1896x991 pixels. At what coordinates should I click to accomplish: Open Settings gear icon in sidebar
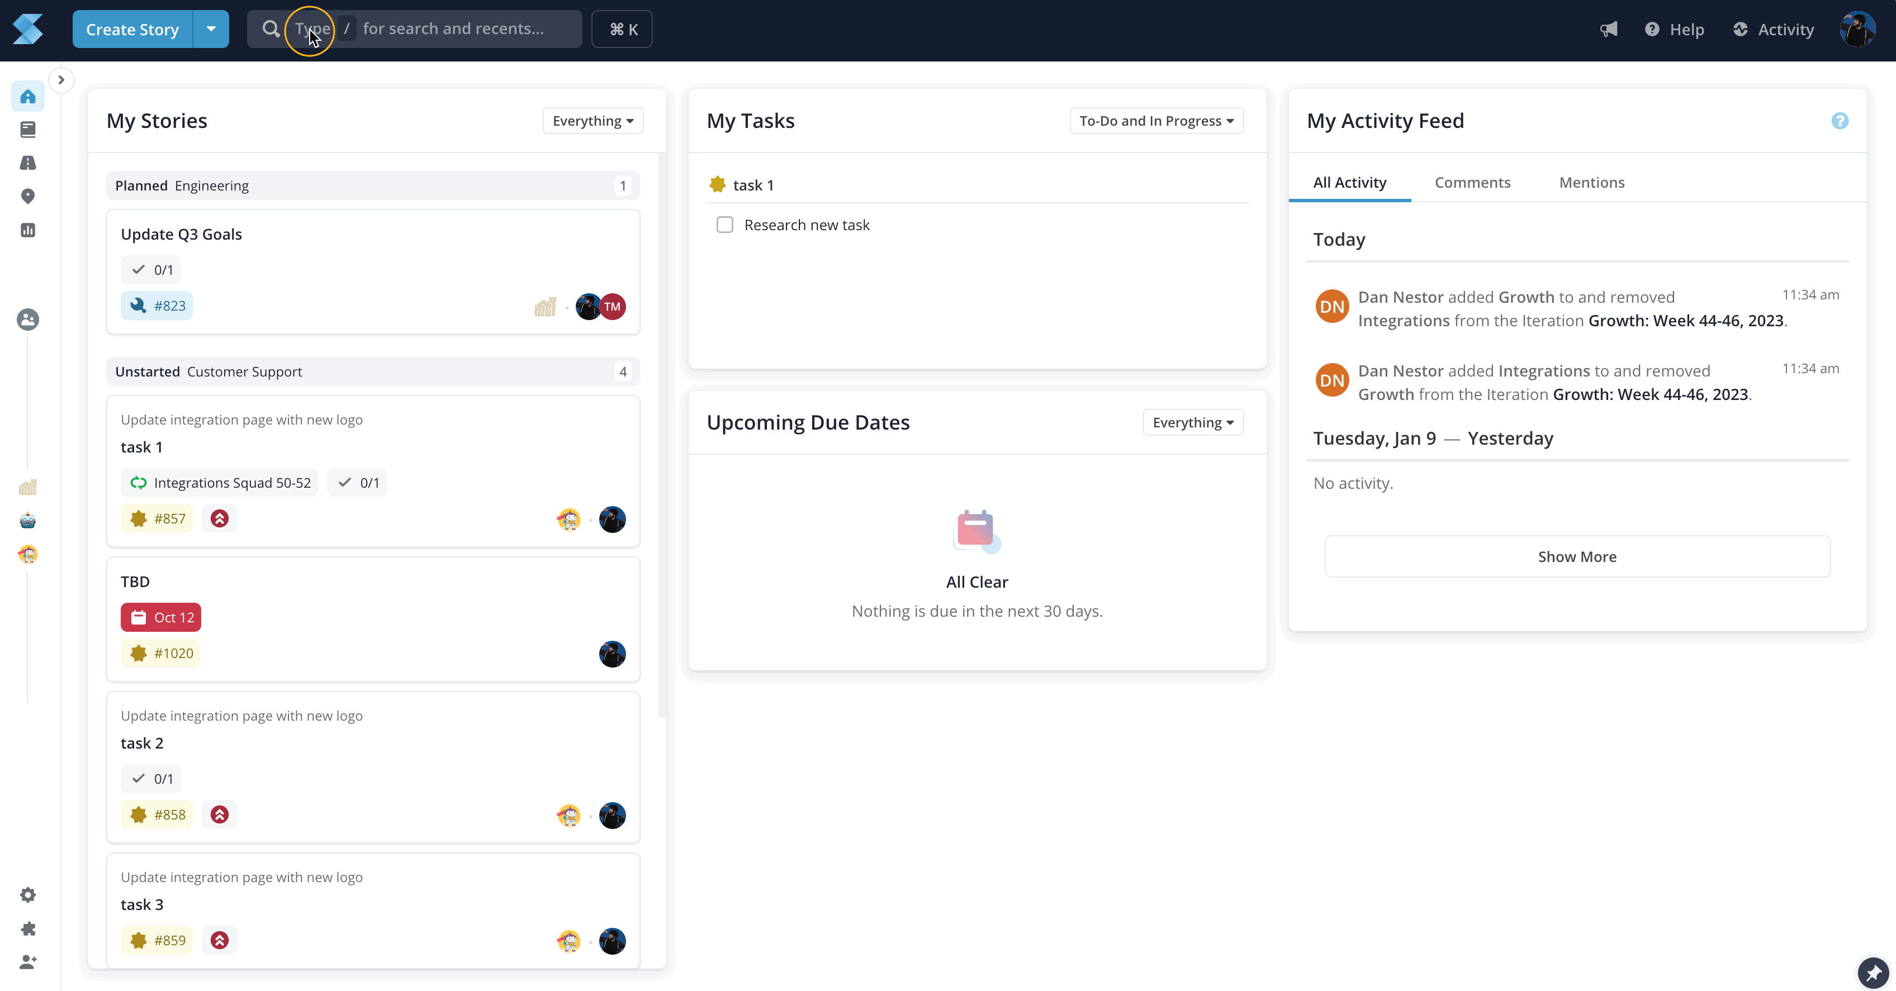point(28,894)
